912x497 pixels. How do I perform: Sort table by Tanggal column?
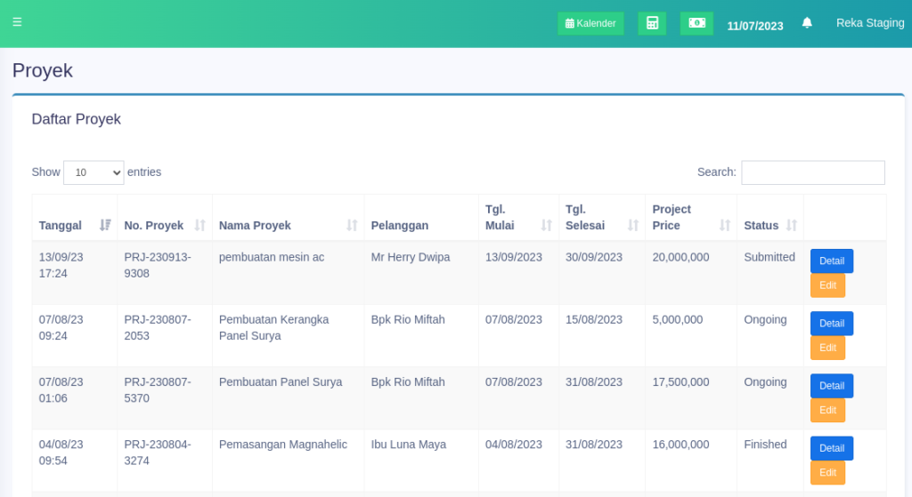coord(75,225)
